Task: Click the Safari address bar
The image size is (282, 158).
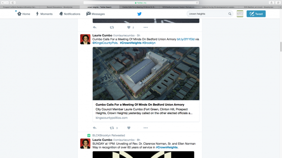Action: coord(141,3)
